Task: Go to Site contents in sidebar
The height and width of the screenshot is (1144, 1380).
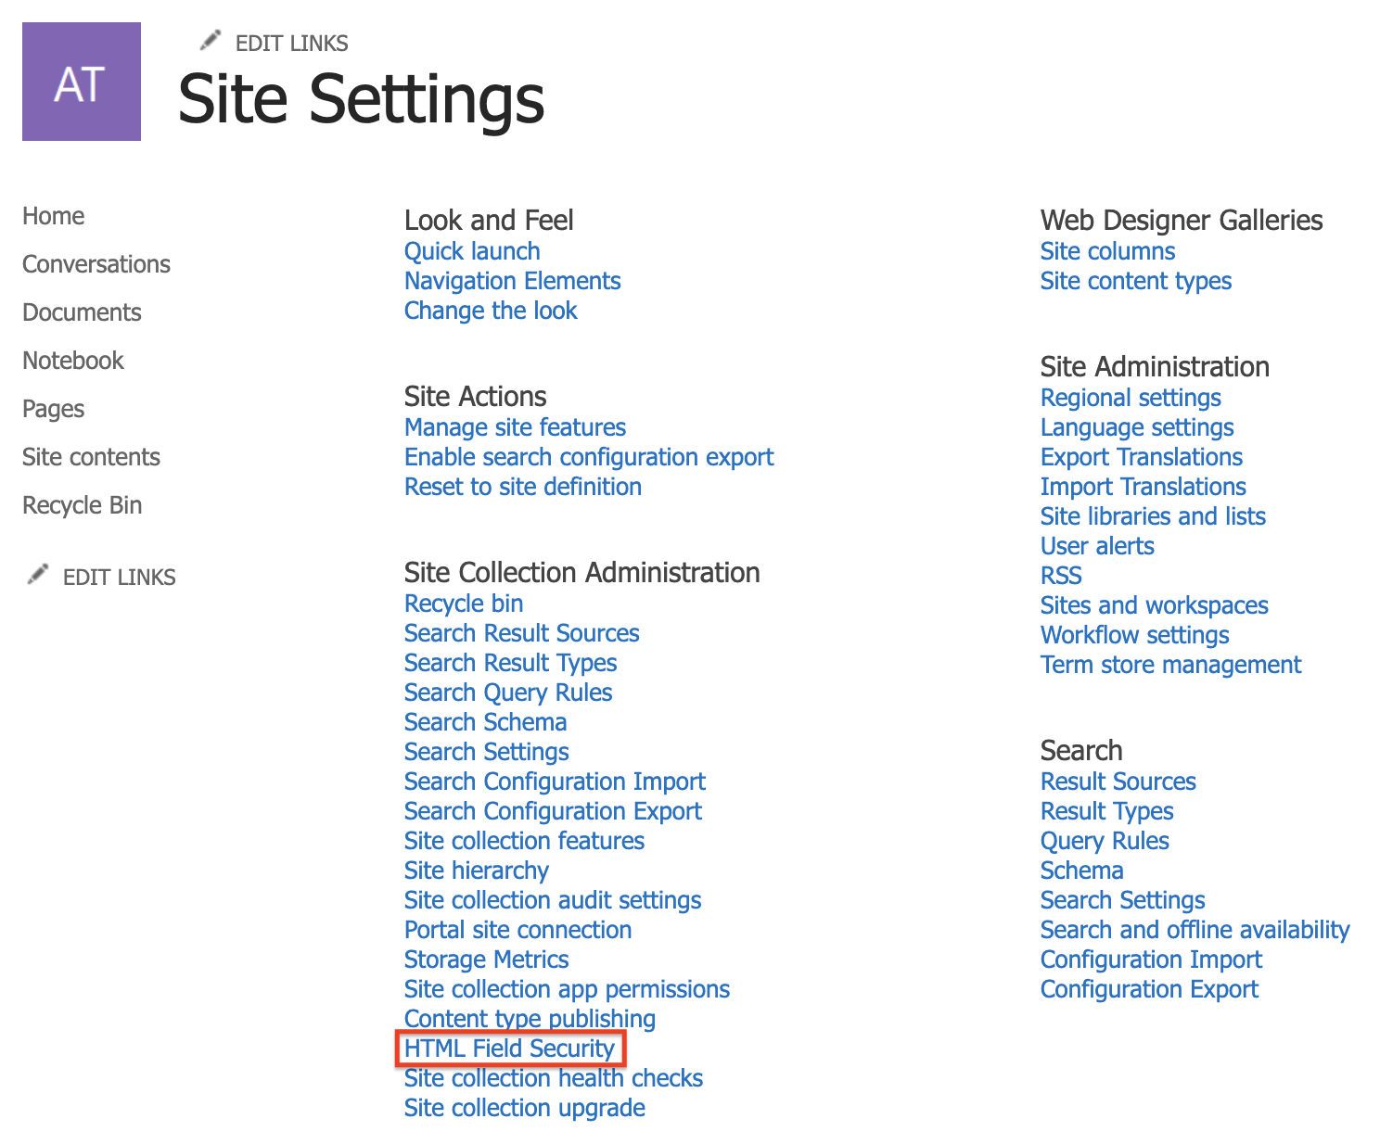Action: click(91, 457)
